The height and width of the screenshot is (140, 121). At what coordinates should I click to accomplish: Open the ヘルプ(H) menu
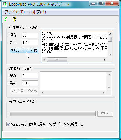tap(37, 12)
